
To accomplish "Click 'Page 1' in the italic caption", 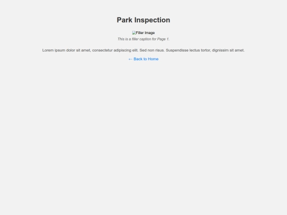I will click(x=163, y=39).
